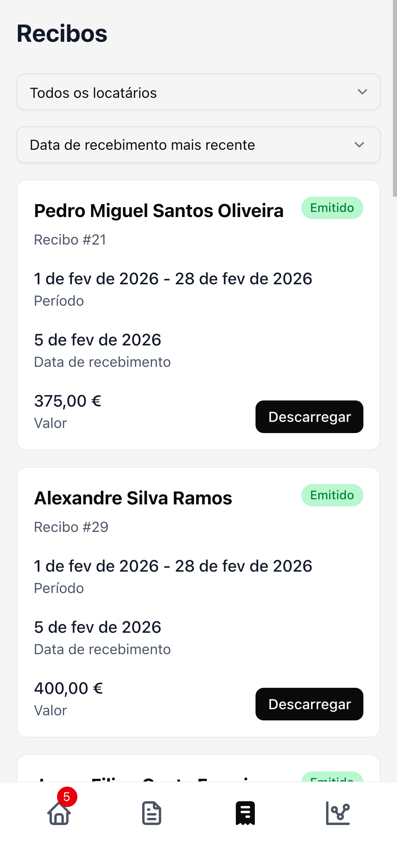This screenshot has height=860, width=397.
Task: Click the chevron arrow beside Todos os locatários
Action: [362, 92]
